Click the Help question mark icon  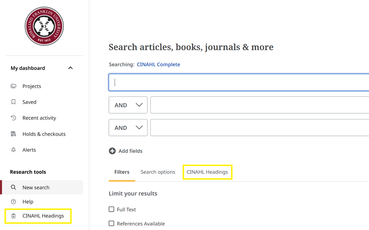point(13,202)
